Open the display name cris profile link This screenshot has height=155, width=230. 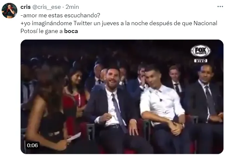pyautogui.click(x=26, y=7)
